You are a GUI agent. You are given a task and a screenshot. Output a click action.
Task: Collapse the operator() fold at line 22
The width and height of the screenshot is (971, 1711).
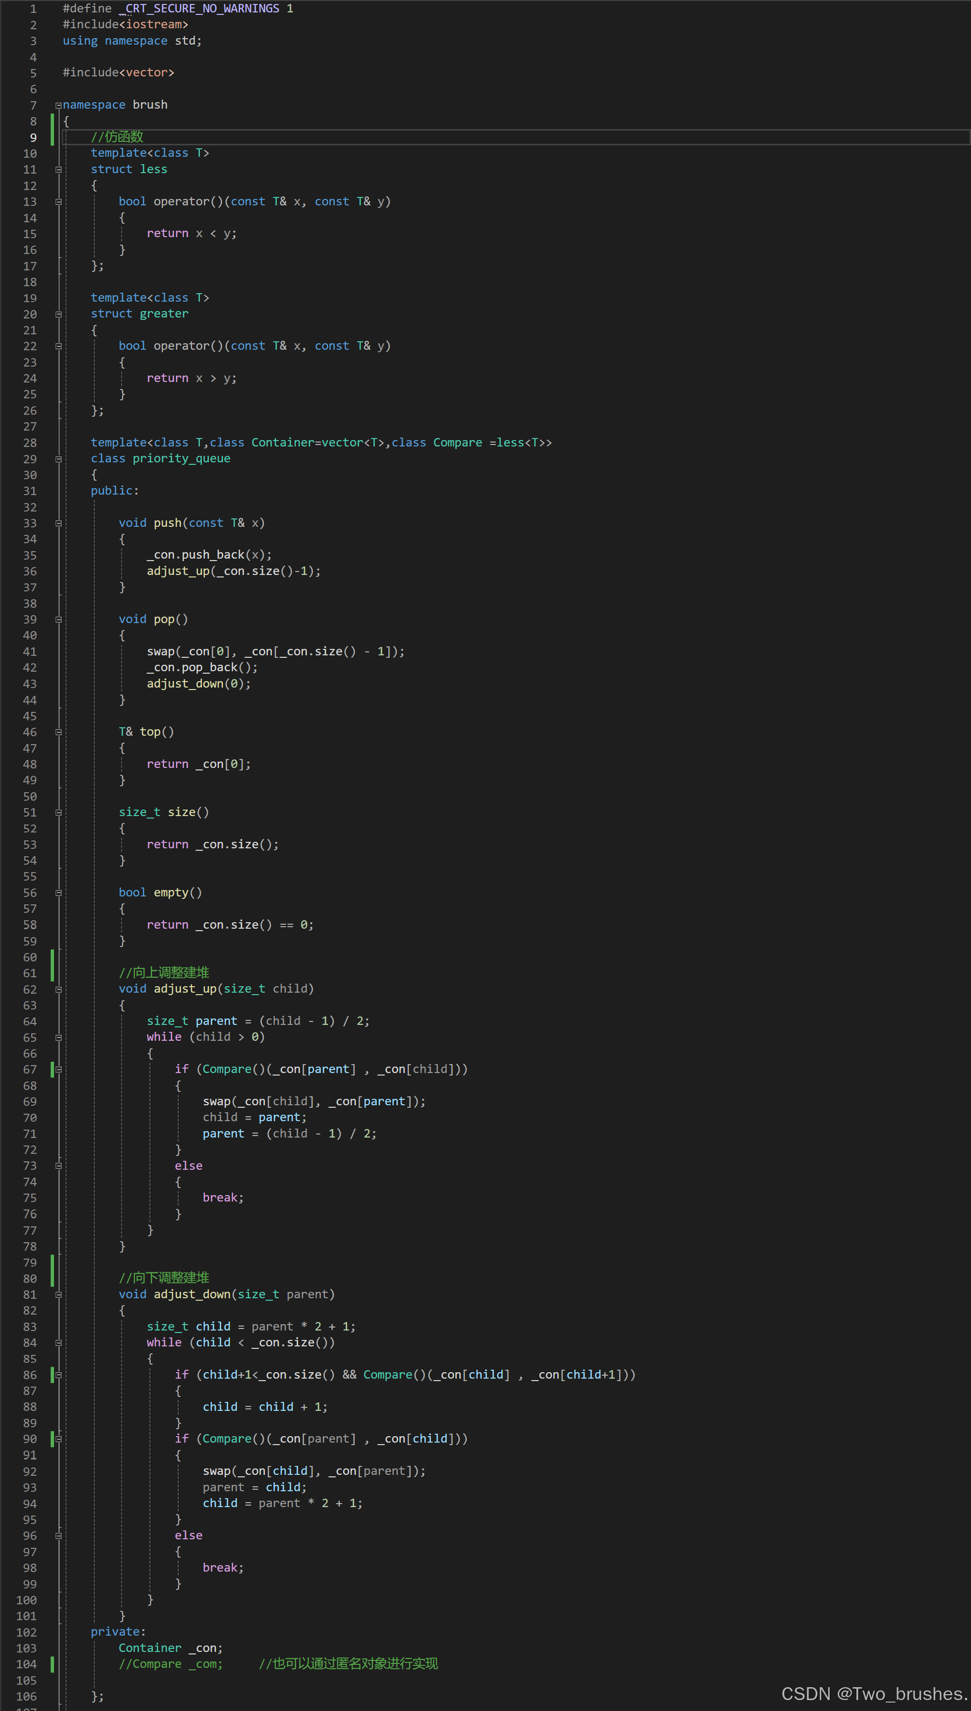(59, 346)
